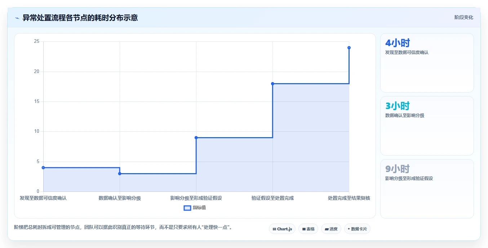Click the data point at value 9
Image resolution: width=488 pixels, height=248 pixels.
click(196, 137)
